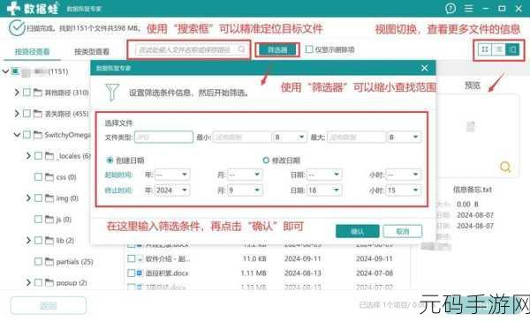Switch to preview pane view icon
Screen dimensions: 530x321
tap(512, 49)
